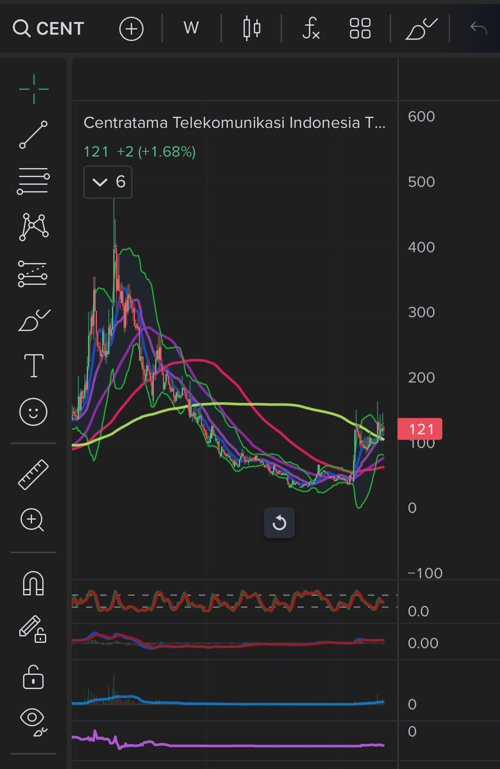Click the 0.0 oscillator scale value
Screen dimensions: 500x769
click(418, 612)
